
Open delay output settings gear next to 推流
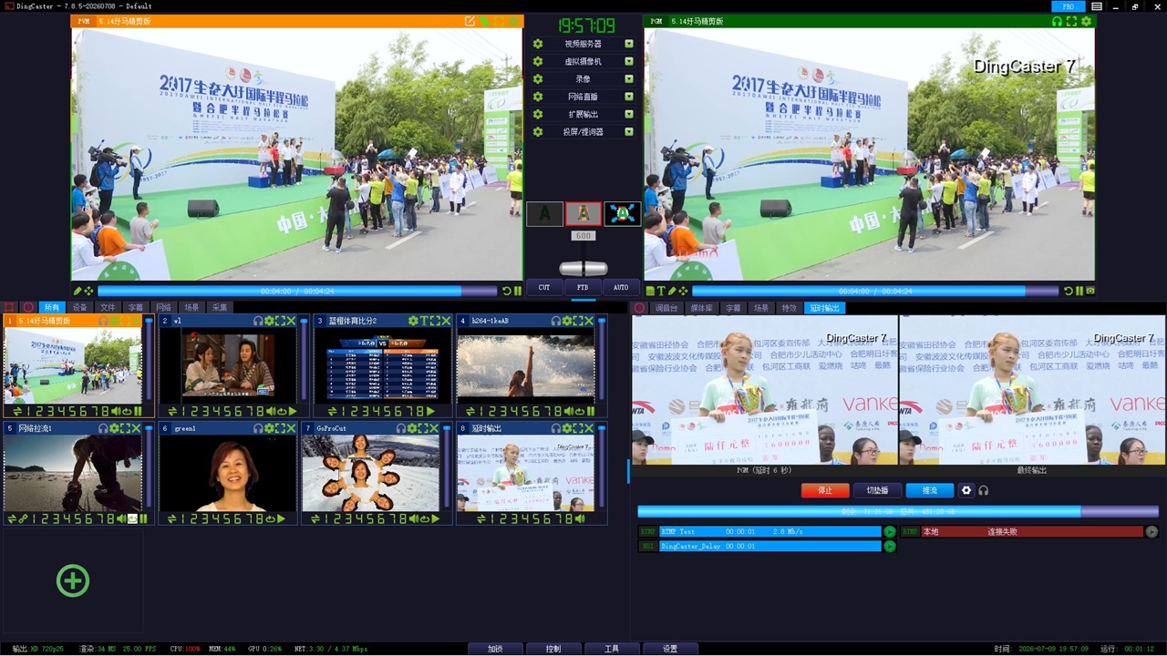click(x=966, y=490)
